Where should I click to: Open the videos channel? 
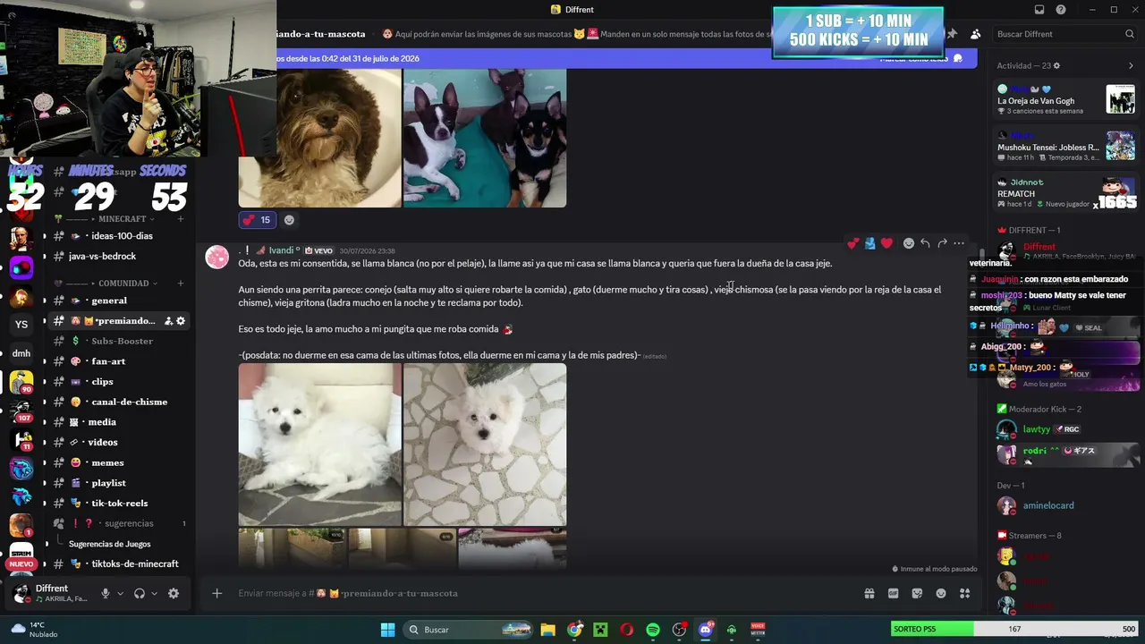(x=120, y=442)
